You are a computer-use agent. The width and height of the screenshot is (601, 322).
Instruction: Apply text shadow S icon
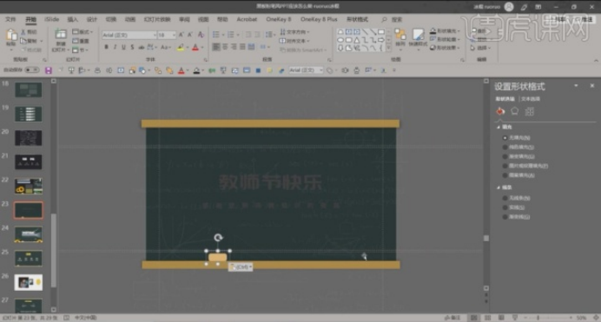132,47
